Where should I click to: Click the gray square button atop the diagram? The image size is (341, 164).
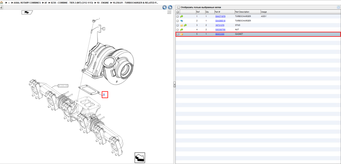click(169, 12)
